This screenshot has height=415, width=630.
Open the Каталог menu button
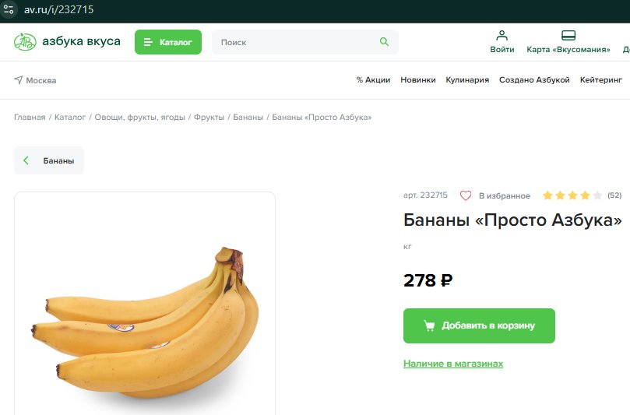tap(168, 42)
